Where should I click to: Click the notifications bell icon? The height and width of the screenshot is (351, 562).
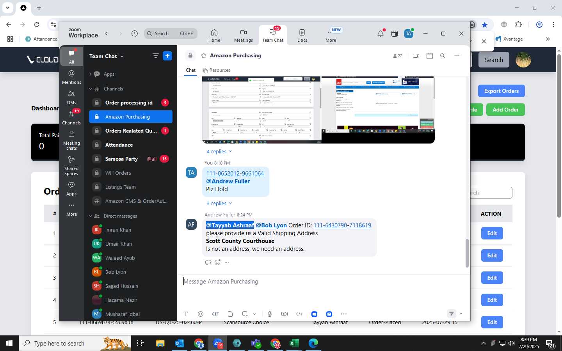[381, 34]
